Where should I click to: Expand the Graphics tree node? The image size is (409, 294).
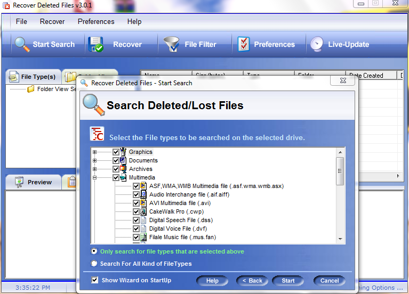pos(95,152)
